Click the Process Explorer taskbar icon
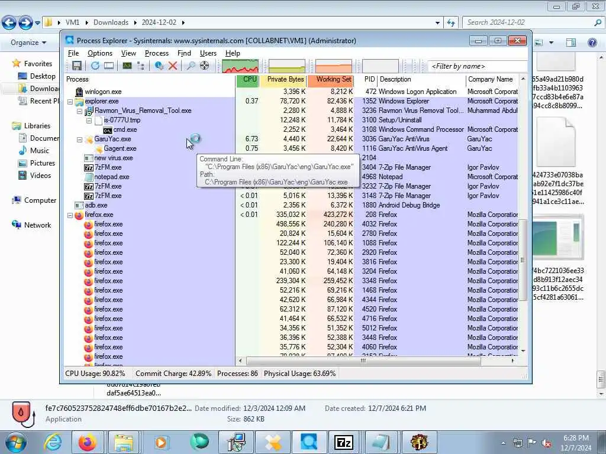Image resolution: width=606 pixels, height=454 pixels. coord(308,442)
